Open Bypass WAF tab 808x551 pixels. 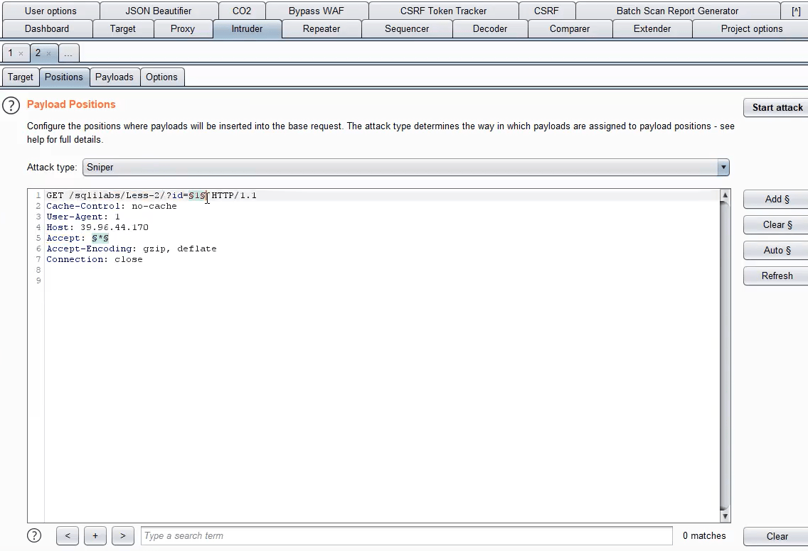pos(317,11)
